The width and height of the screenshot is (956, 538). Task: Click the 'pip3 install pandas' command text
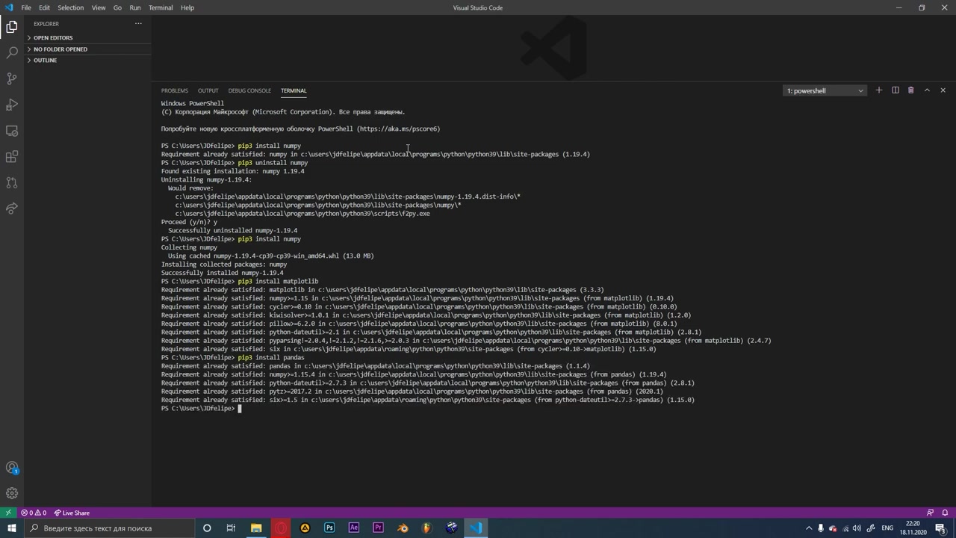click(x=271, y=357)
